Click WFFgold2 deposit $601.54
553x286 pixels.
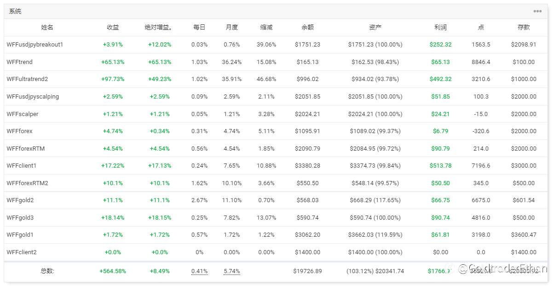[524, 200]
